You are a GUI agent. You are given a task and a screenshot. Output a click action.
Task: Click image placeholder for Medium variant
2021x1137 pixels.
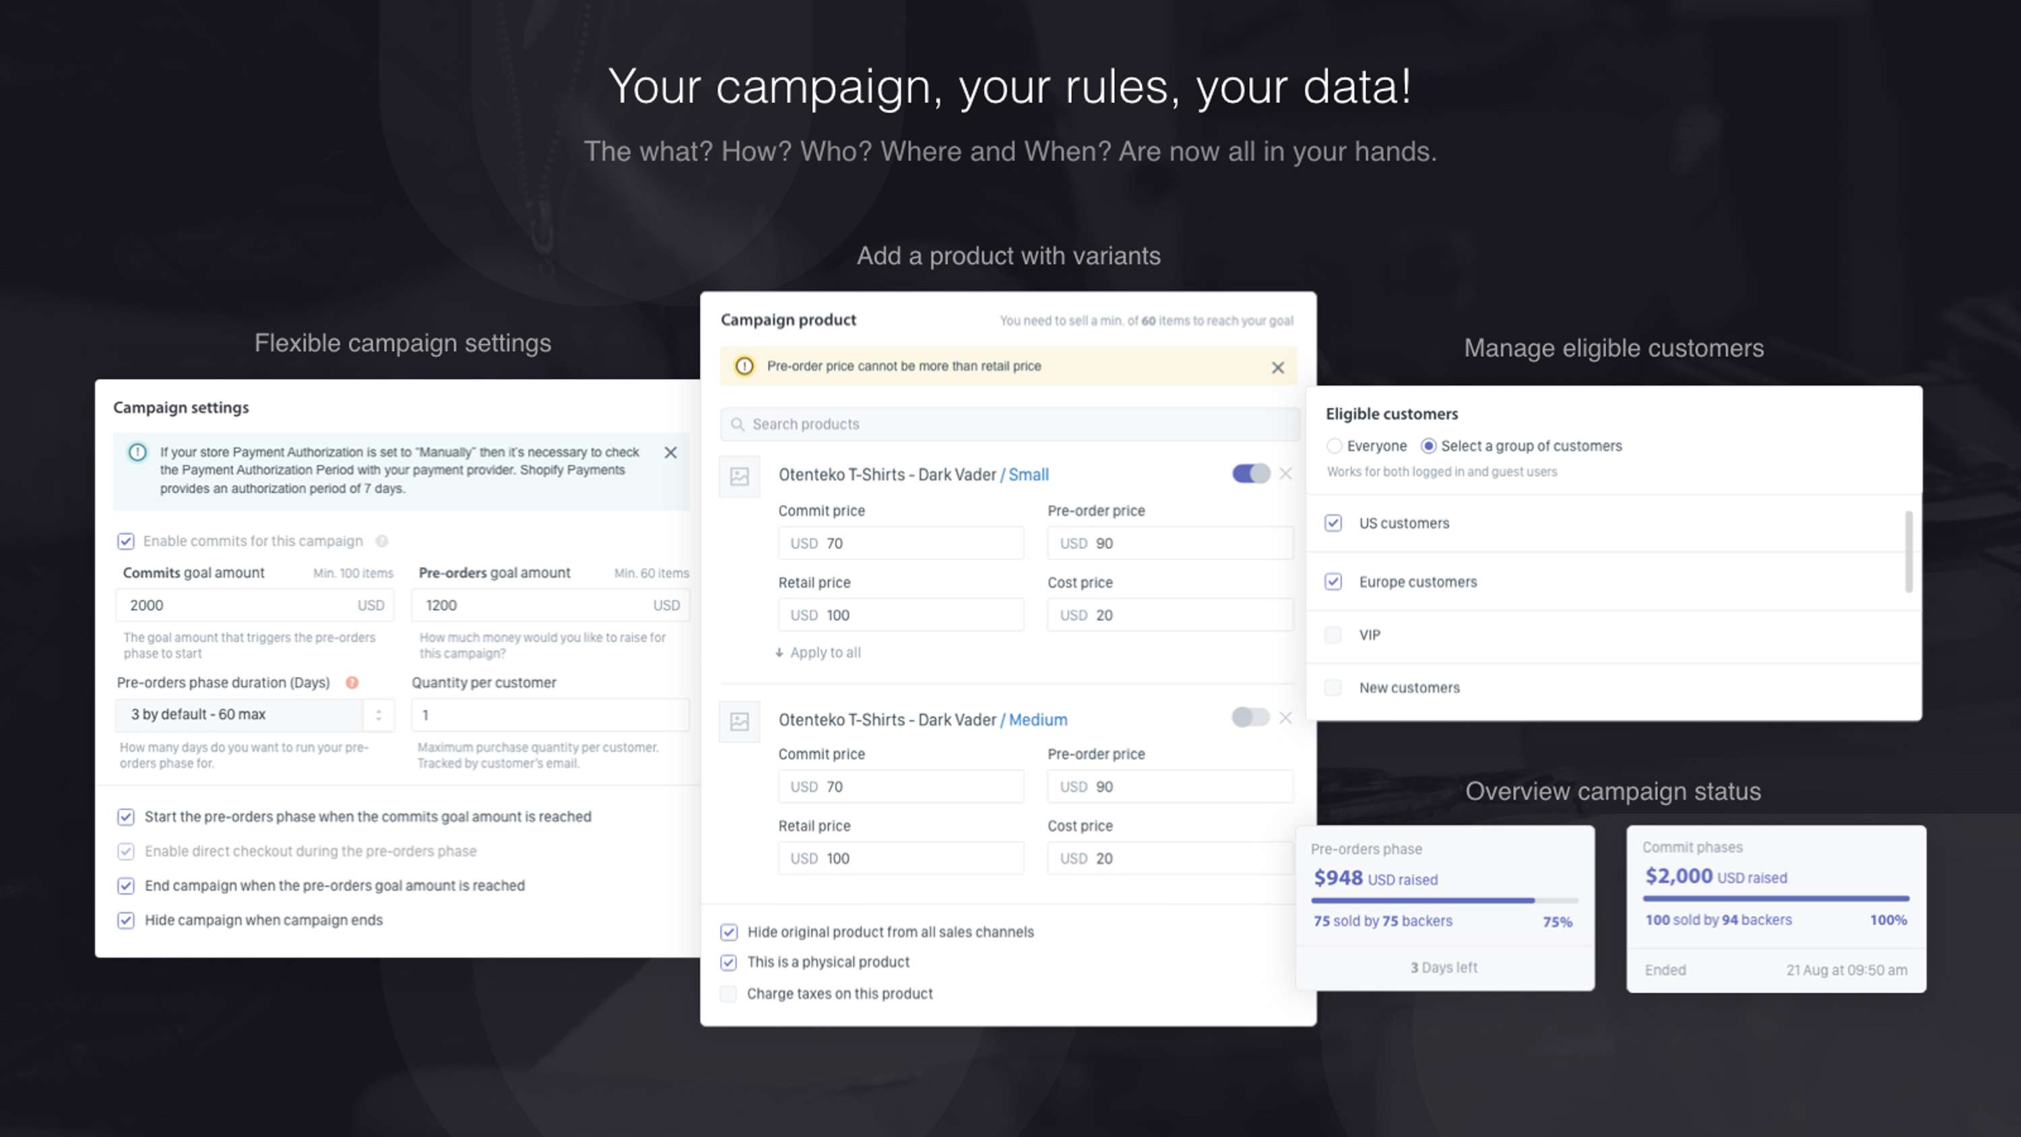click(739, 722)
